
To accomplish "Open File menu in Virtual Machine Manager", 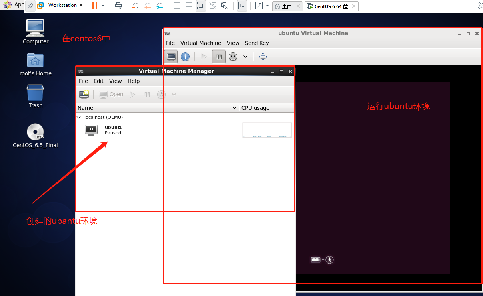I will pyautogui.click(x=83, y=81).
